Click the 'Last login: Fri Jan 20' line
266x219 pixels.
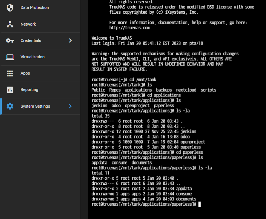pyautogui.click(x=147, y=43)
